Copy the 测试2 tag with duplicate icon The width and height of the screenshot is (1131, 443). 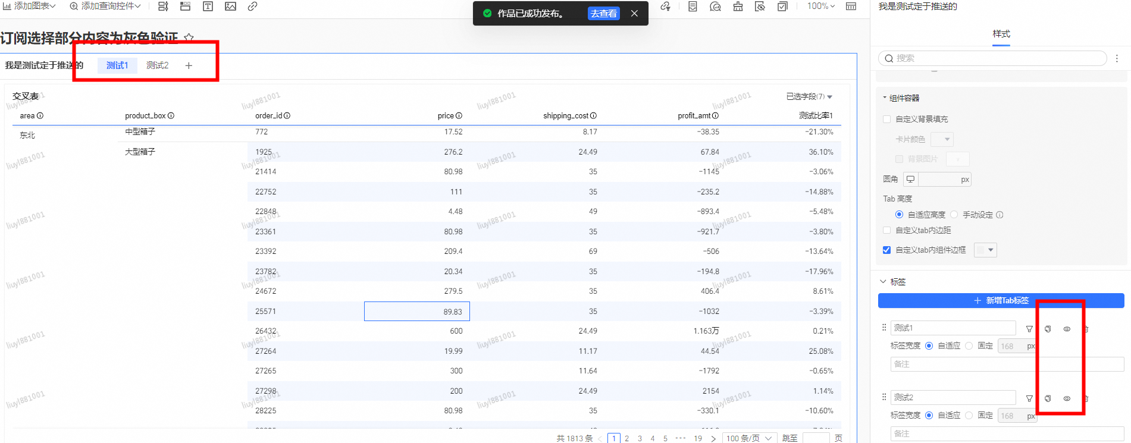click(1048, 398)
